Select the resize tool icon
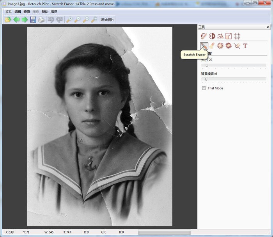 coord(229,36)
